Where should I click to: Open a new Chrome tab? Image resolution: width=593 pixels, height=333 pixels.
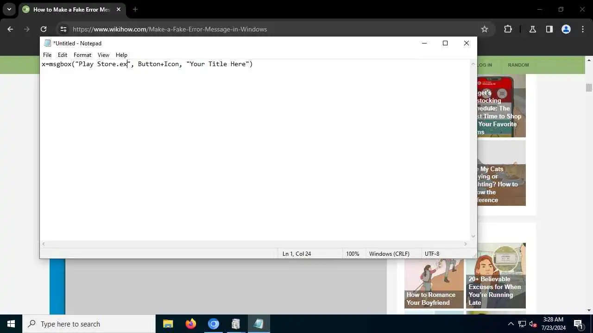[135, 9]
